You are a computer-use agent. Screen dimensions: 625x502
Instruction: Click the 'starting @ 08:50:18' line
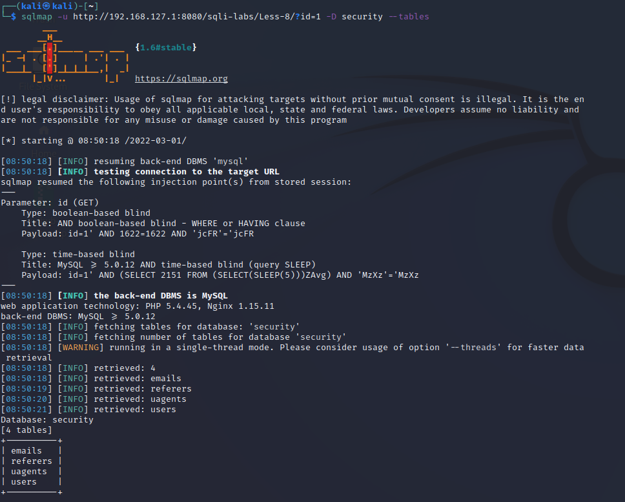[94, 140]
